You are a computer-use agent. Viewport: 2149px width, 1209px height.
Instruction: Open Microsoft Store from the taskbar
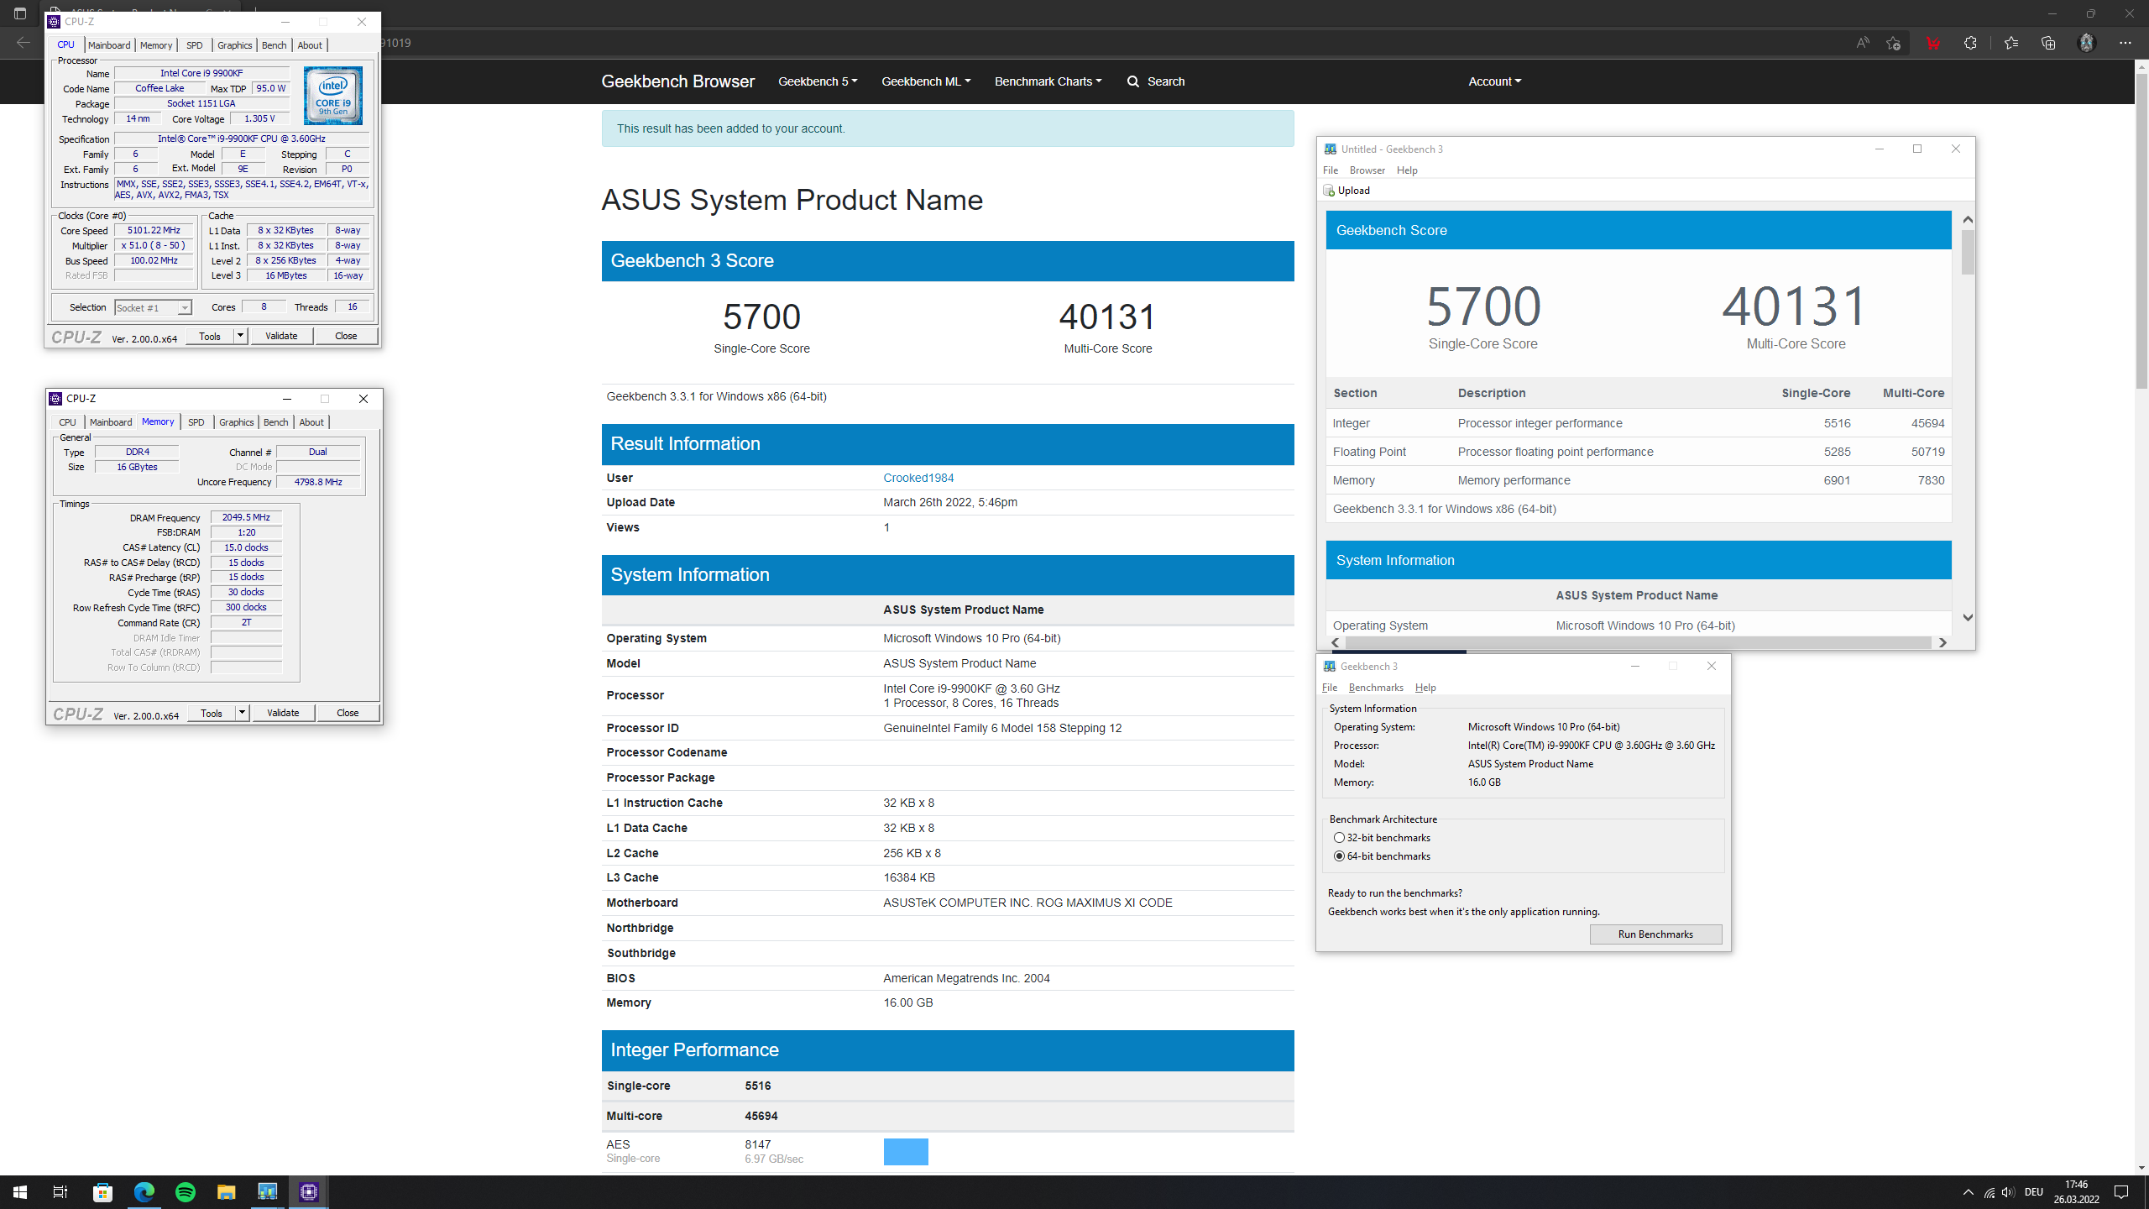(x=102, y=1192)
